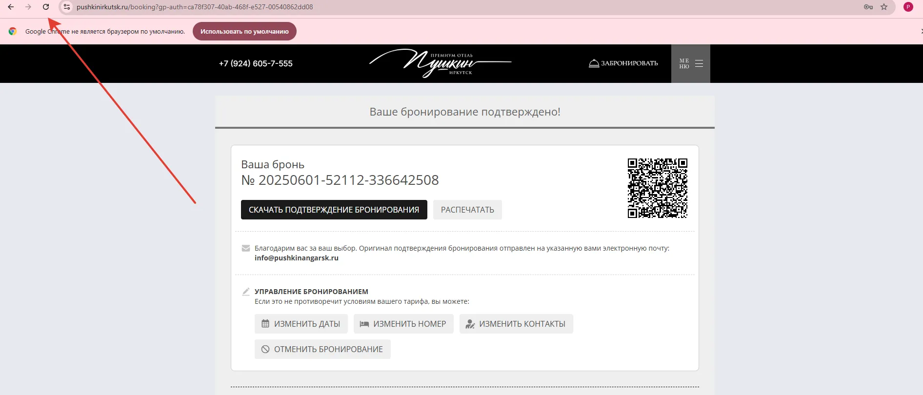Click booking number 20250601-52112-336642508
This screenshot has width=923, height=395.
pos(348,180)
